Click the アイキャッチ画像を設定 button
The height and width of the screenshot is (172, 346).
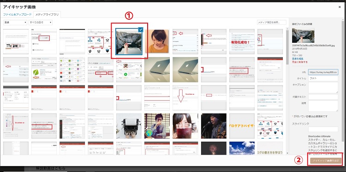pyautogui.click(x=326, y=161)
